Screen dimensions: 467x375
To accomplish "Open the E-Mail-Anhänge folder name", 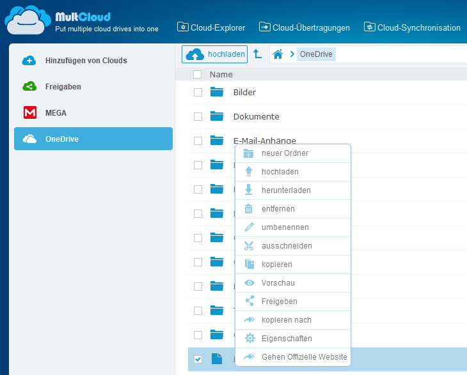I will [x=265, y=141].
